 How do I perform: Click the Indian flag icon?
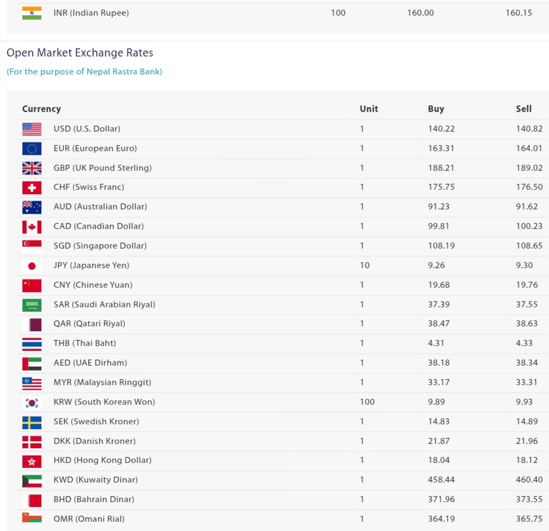click(32, 13)
